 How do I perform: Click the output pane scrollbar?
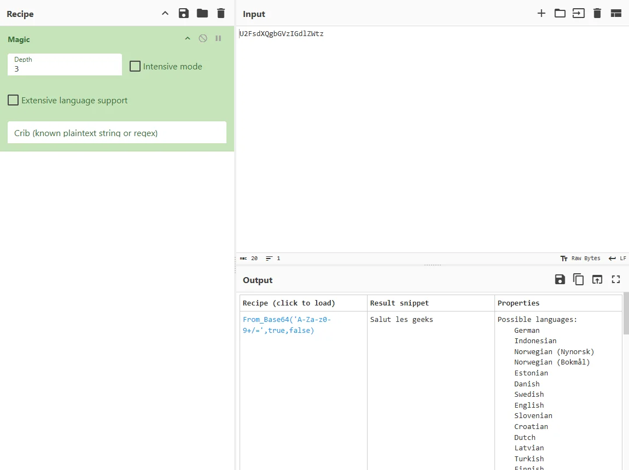coord(626,313)
